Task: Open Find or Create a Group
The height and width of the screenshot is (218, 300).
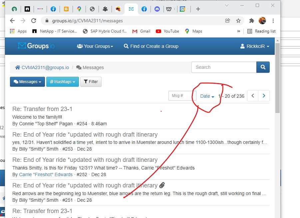Action: [151, 46]
